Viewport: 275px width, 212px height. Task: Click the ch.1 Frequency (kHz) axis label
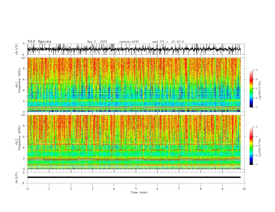[18, 80]
